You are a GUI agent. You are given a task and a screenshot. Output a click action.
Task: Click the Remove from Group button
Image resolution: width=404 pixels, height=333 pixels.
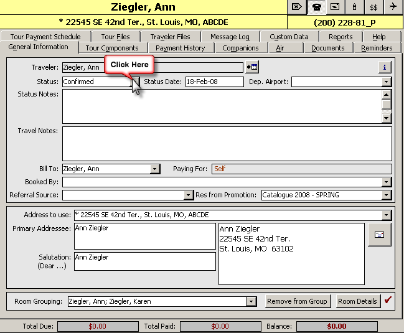click(297, 301)
